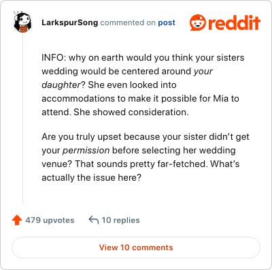Click the italic words "your daughter"

pos(127,78)
